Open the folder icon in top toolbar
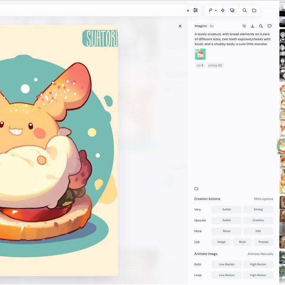285x285 pixels. 254,10
